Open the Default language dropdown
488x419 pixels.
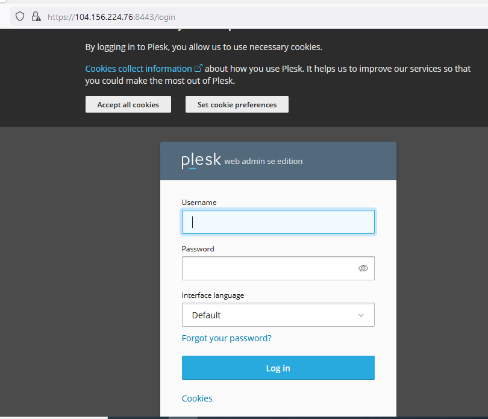click(278, 315)
